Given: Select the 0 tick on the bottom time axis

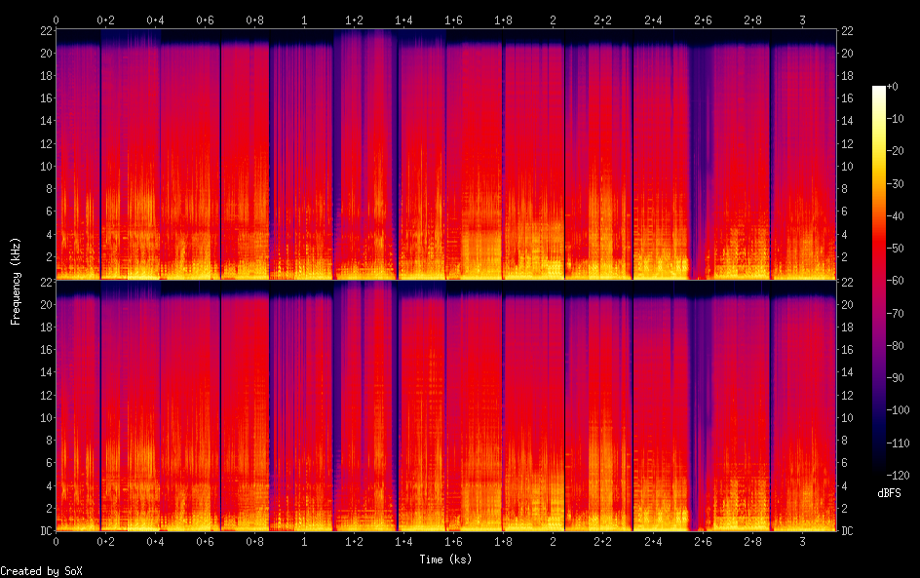Looking at the screenshot, I should [57, 540].
